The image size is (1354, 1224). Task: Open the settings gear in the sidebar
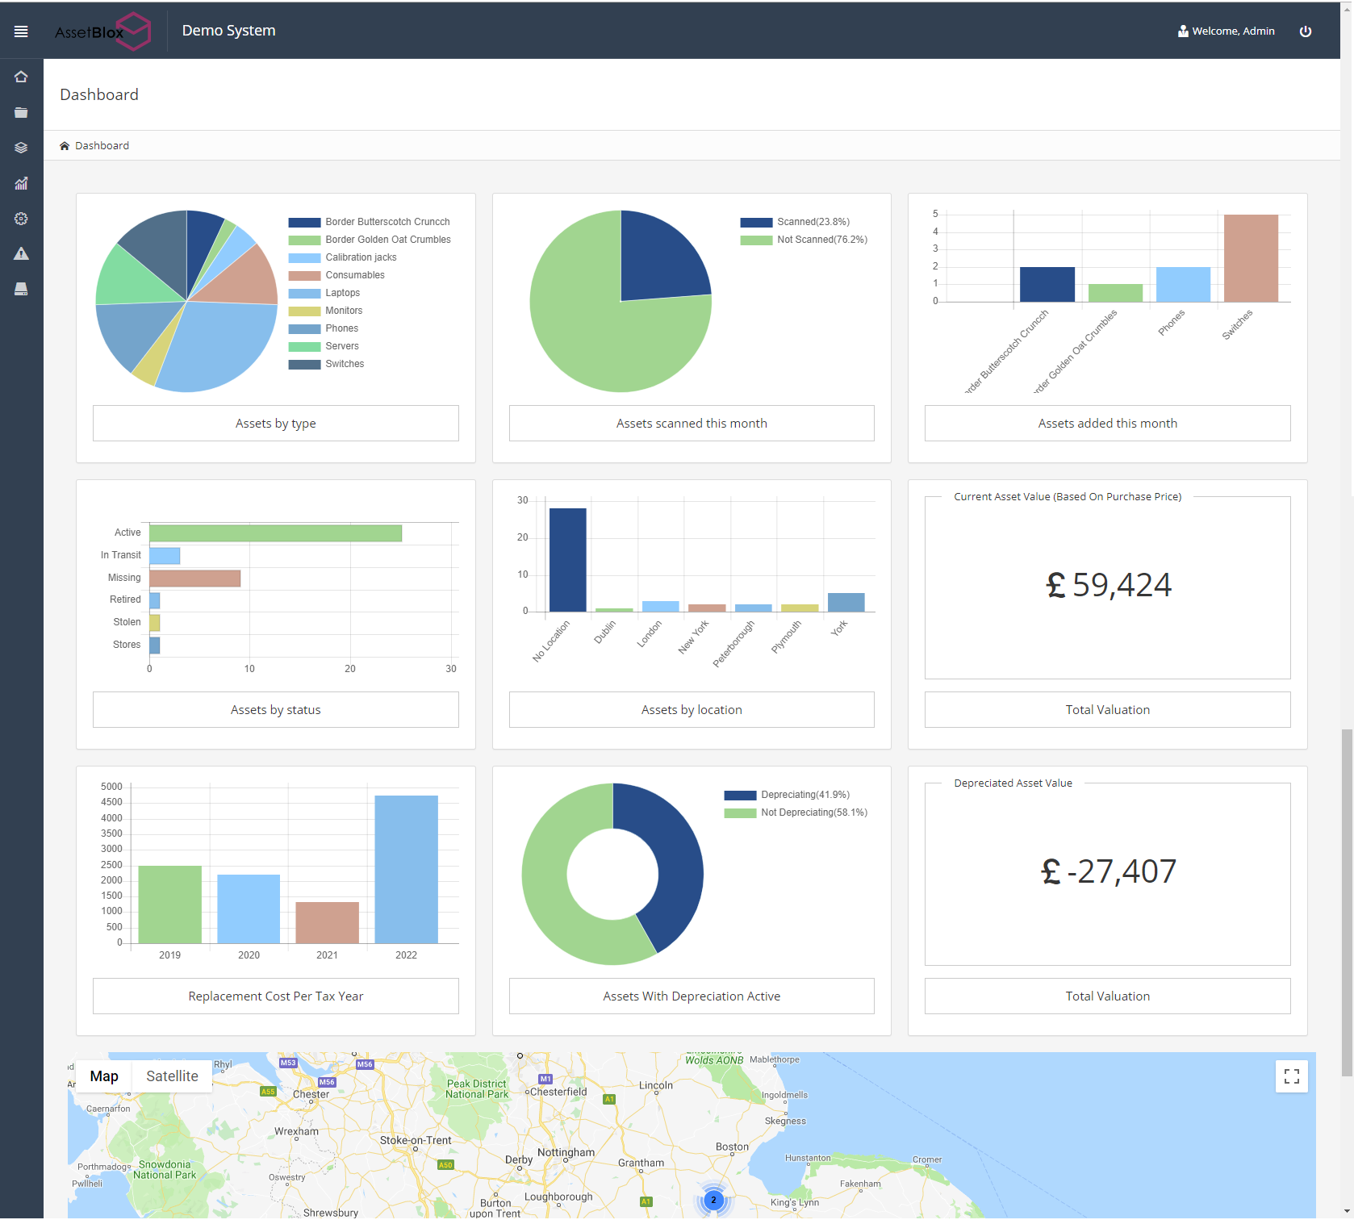pyautogui.click(x=21, y=219)
